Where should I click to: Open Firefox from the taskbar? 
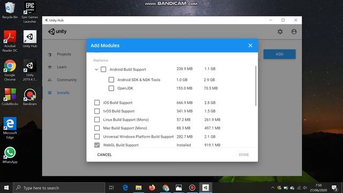152,188
